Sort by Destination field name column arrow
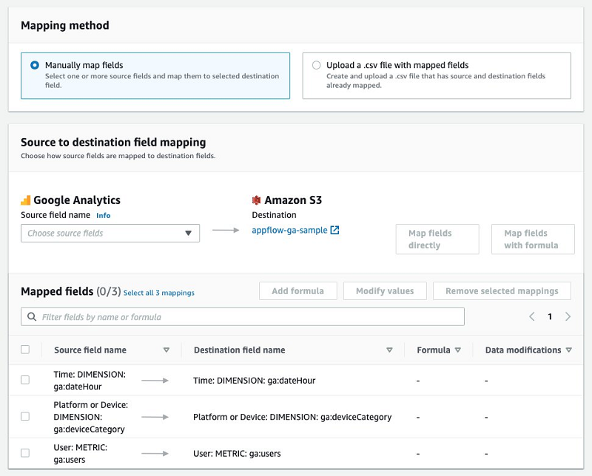 click(389, 350)
